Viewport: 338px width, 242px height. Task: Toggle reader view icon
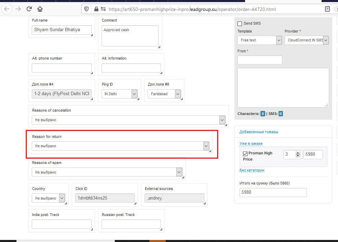(327, 9)
